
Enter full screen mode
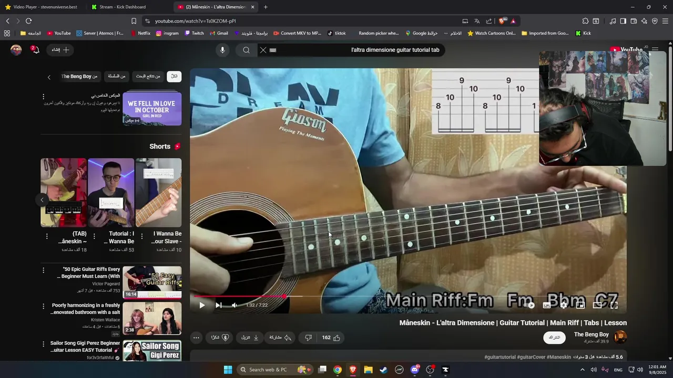tap(614, 305)
